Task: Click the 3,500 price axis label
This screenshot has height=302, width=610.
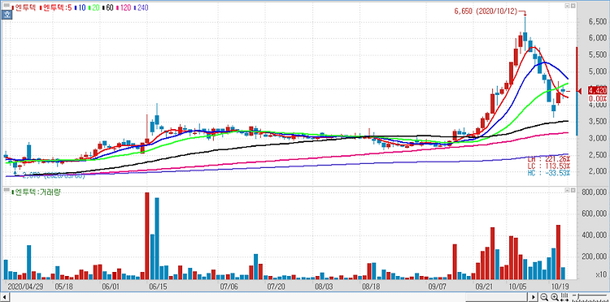Action: [x=599, y=122]
